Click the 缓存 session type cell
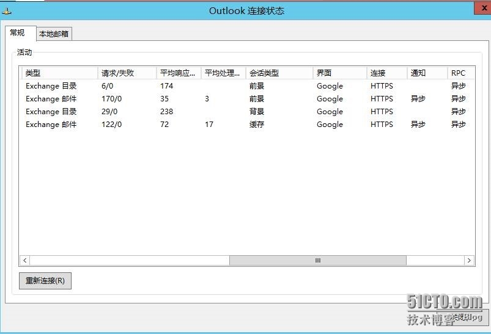The height and width of the screenshot is (334, 491). 257,125
